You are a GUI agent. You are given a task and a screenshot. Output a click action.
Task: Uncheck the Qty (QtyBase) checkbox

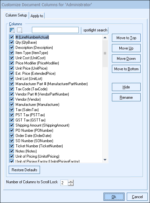click(x=12, y=42)
